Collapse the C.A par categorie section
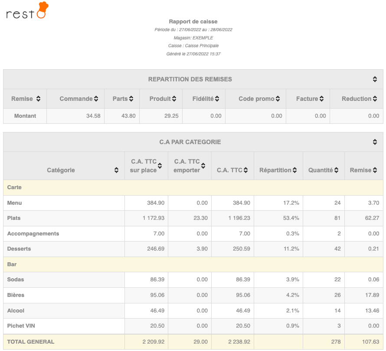 click(x=375, y=142)
